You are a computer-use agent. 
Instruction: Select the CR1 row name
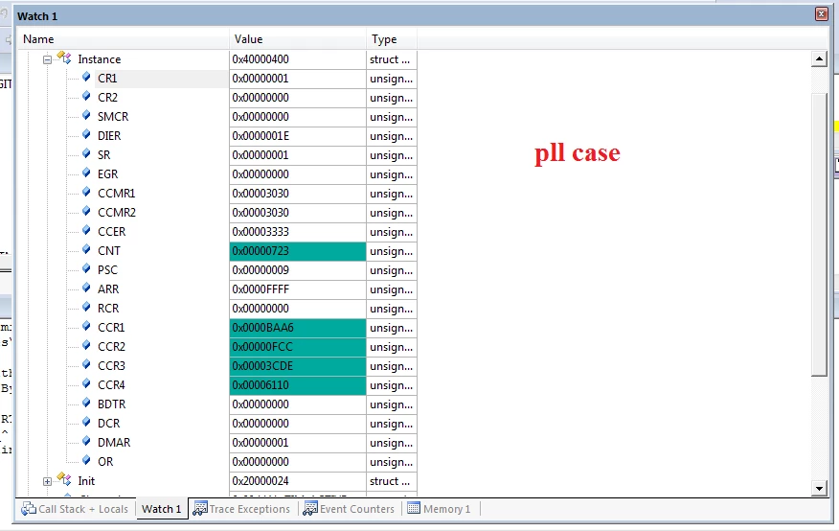(107, 79)
